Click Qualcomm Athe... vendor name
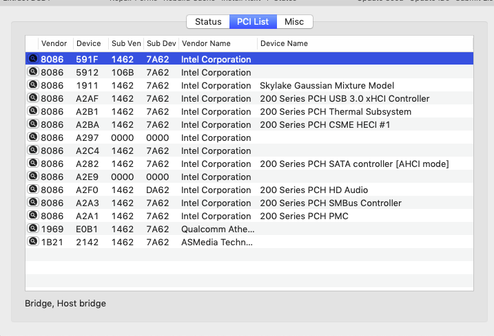 [218, 229]
